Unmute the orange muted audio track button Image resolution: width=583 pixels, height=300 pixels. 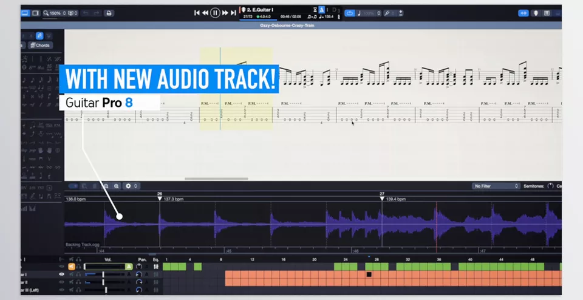[x=72, y=267]
